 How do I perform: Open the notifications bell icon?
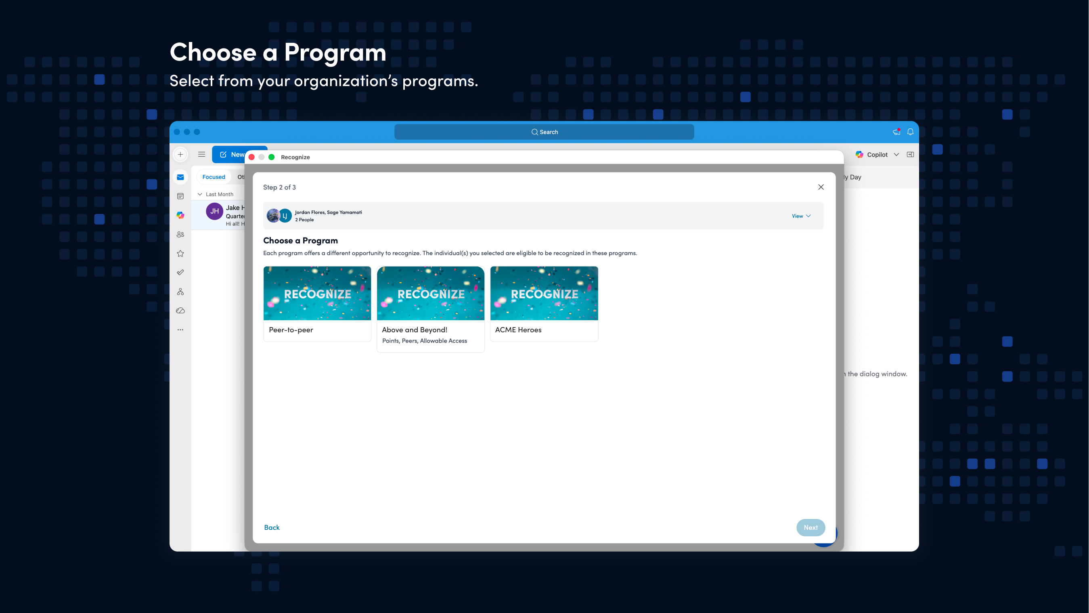pyautogui.click(x=910, y=132)
